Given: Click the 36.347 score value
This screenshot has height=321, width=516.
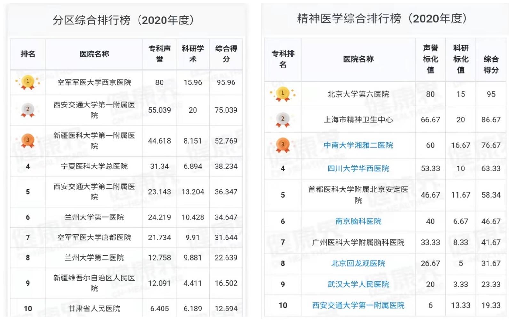Looking at the screenshot, I should coord(226,192).
